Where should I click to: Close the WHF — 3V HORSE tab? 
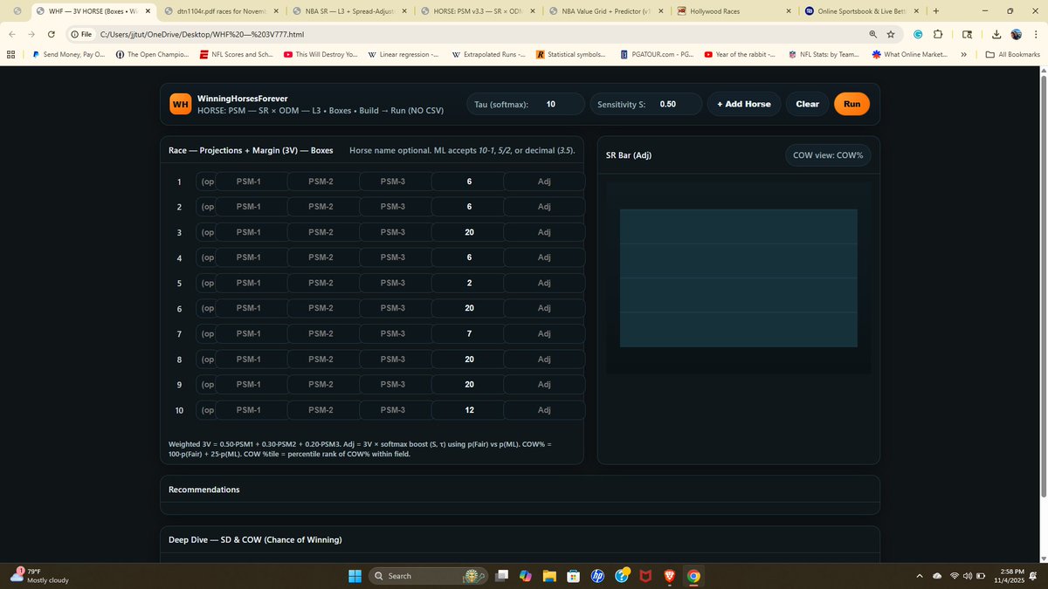148,11
